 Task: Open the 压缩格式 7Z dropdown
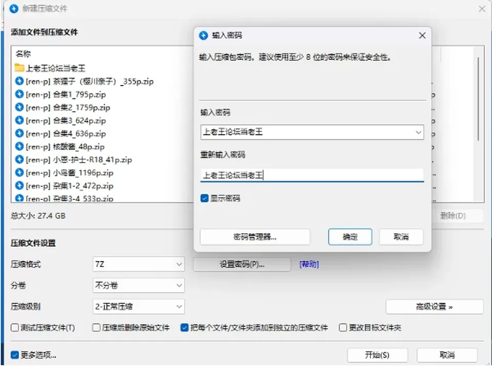139,265
